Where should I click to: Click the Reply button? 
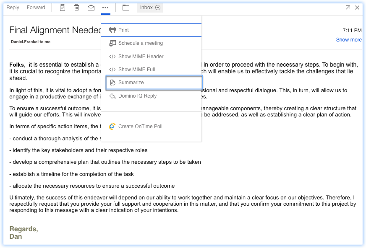tap(13, 8)
